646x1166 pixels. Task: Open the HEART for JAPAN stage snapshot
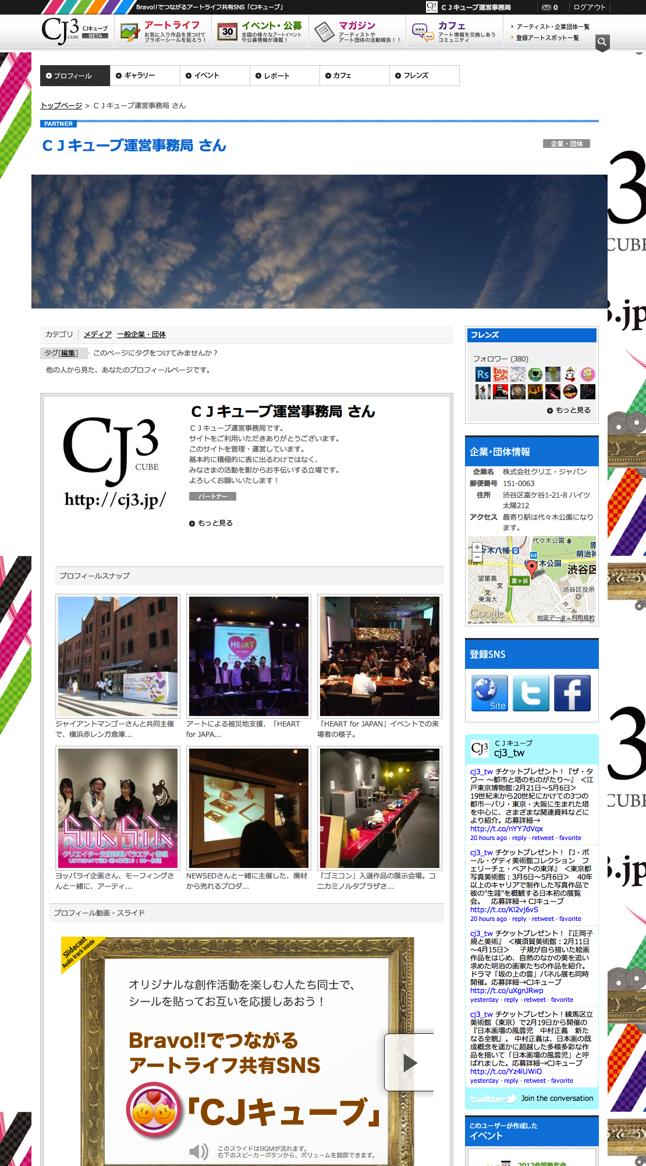click(x=249, y=656)
